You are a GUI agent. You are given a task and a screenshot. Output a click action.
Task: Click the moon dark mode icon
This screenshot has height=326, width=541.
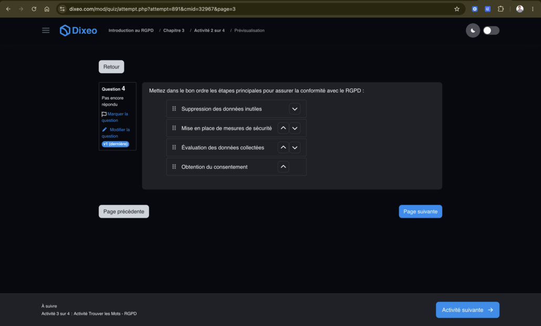473,30
